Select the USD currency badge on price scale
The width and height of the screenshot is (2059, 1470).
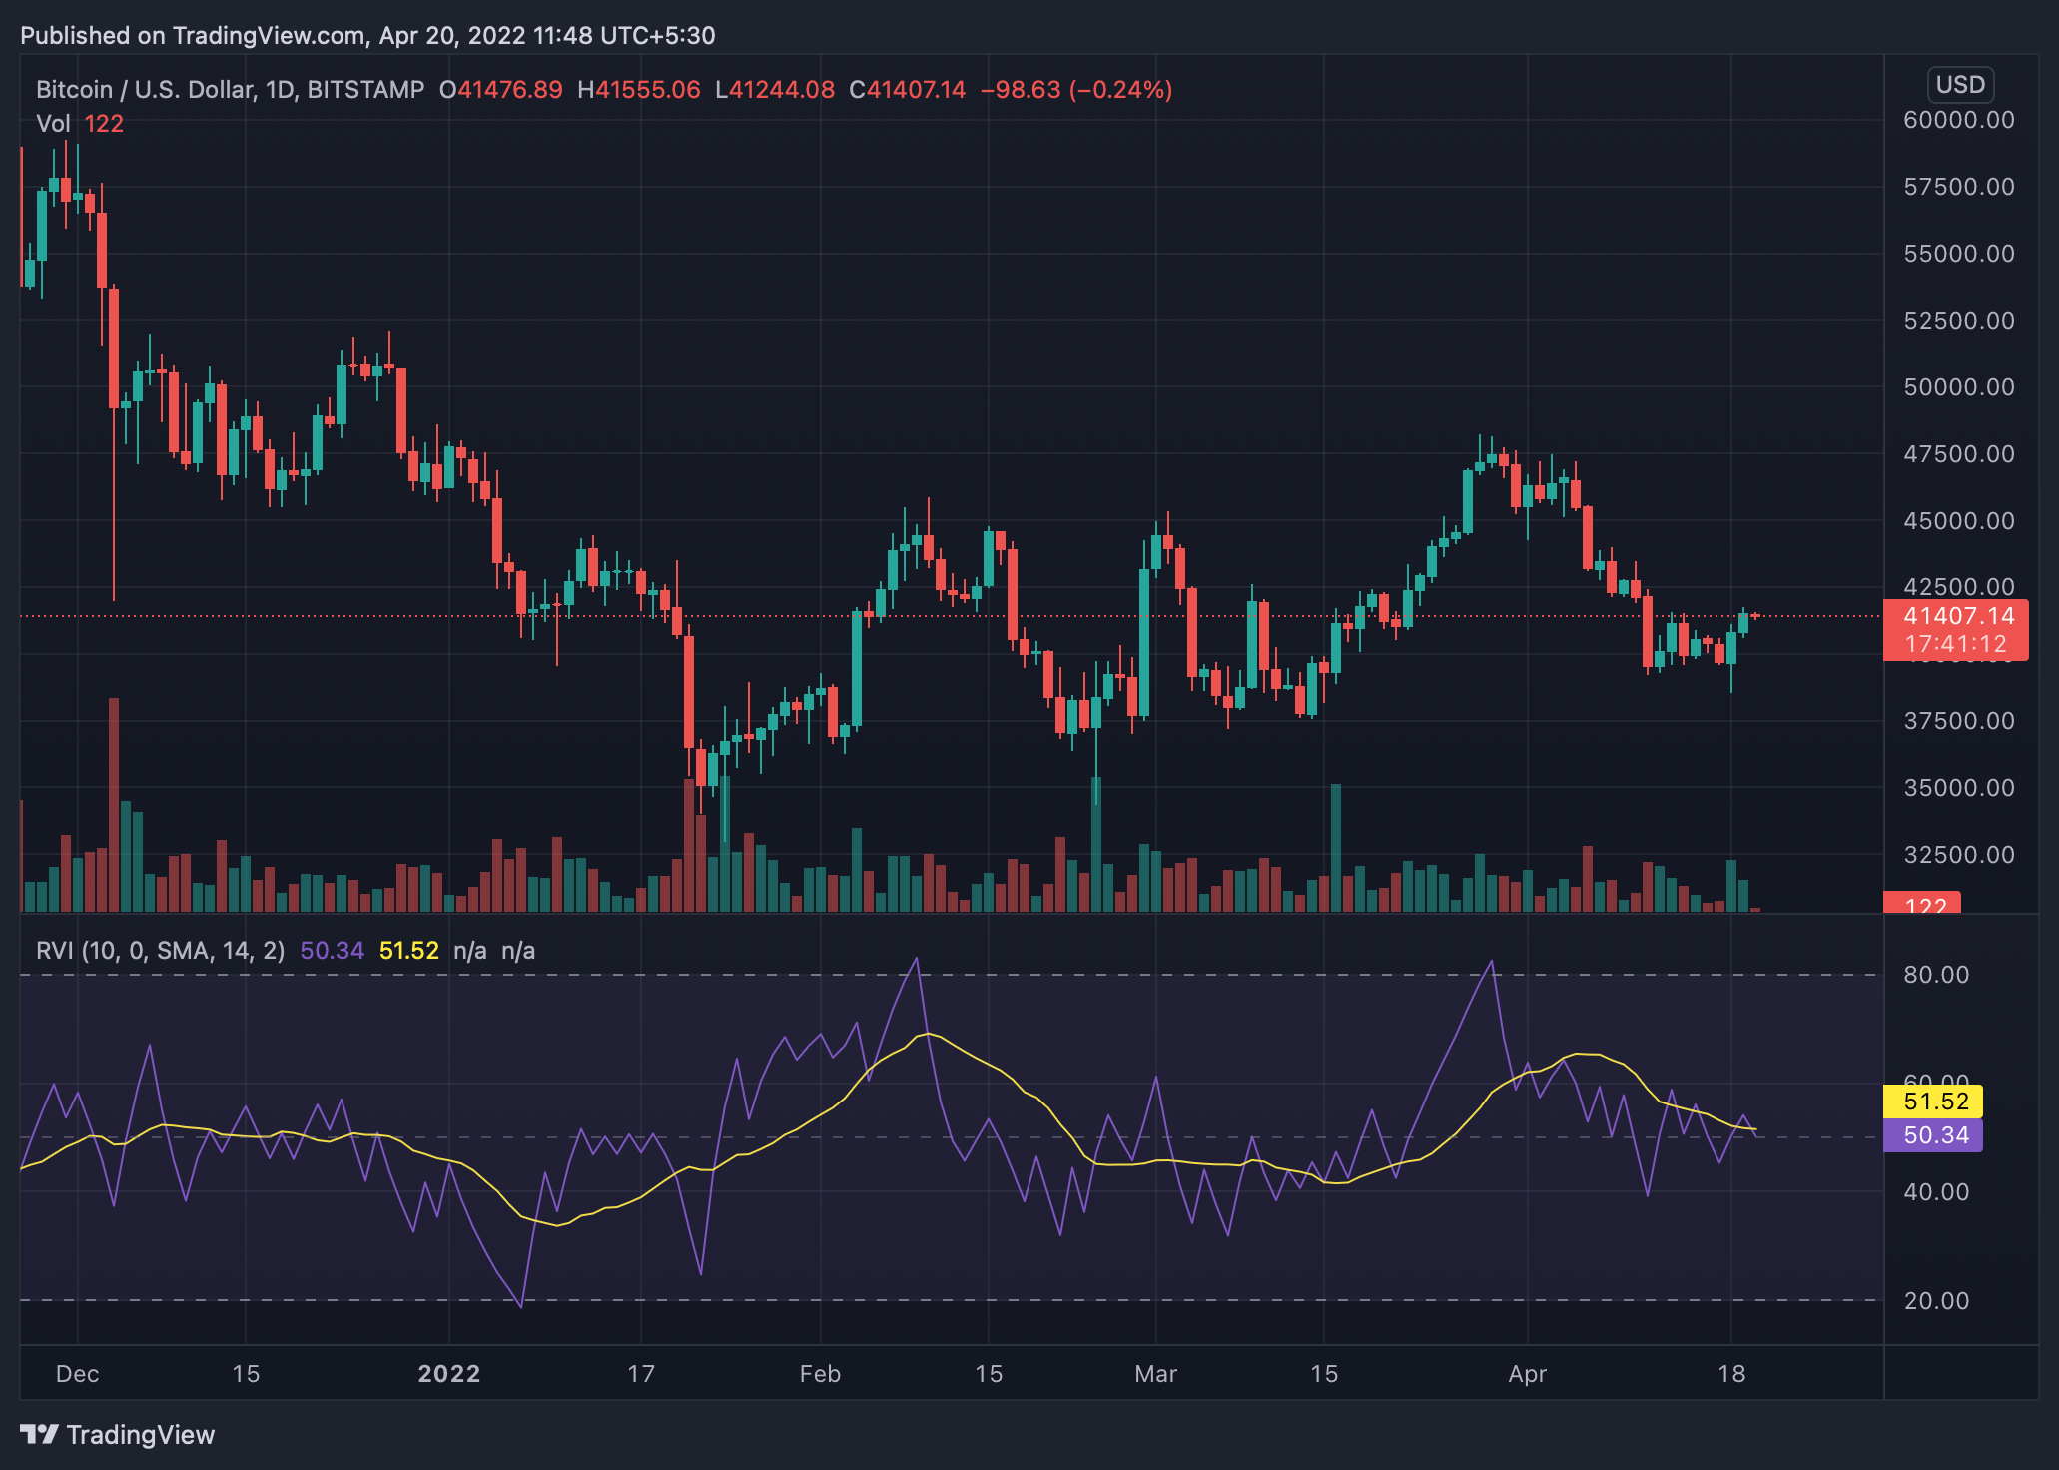pyautogui.click(x=1959, y=85)
